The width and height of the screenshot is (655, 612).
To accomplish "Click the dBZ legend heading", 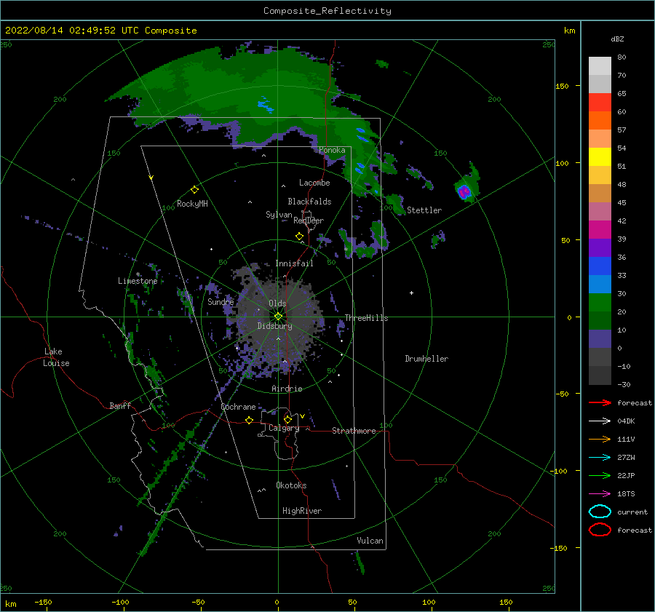I will coord(617,39).
